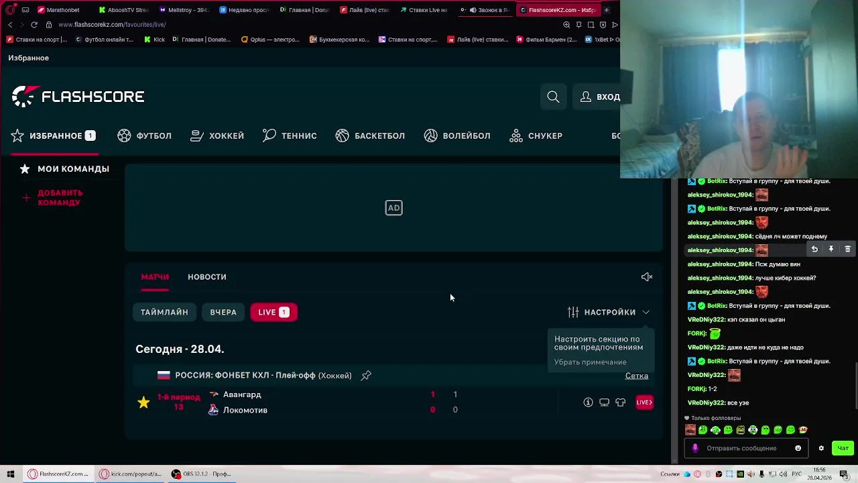Pin the Фонбет КХЛ league
This screenshot has width=858, height=483.
coord(366,376)
